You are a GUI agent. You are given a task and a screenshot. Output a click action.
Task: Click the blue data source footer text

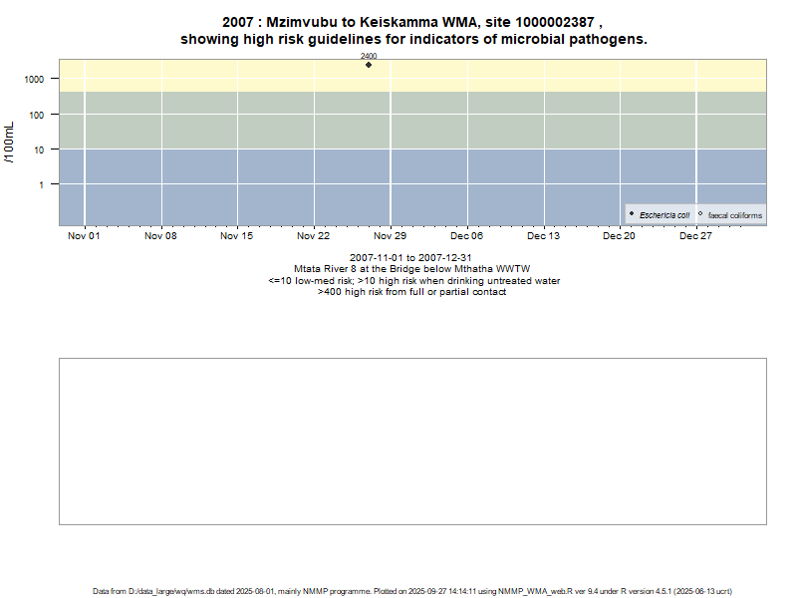[x=412, y=591]
